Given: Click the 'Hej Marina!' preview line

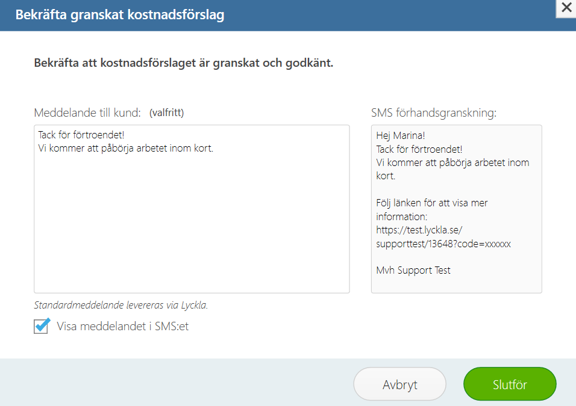Looking at the screenshot, I should click(401, 136).
